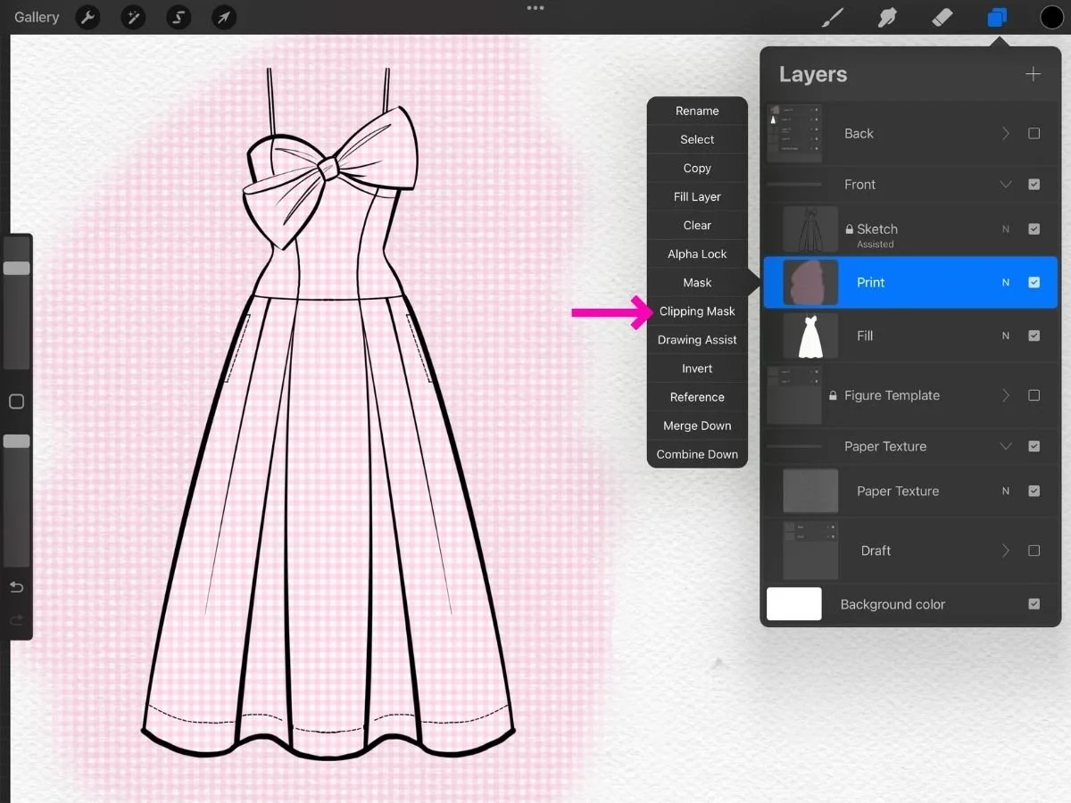Select the Smudge tool

pyautogui.click(x=887, y=17)
